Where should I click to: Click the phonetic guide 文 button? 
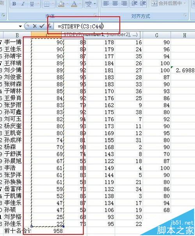coord(88,4)
